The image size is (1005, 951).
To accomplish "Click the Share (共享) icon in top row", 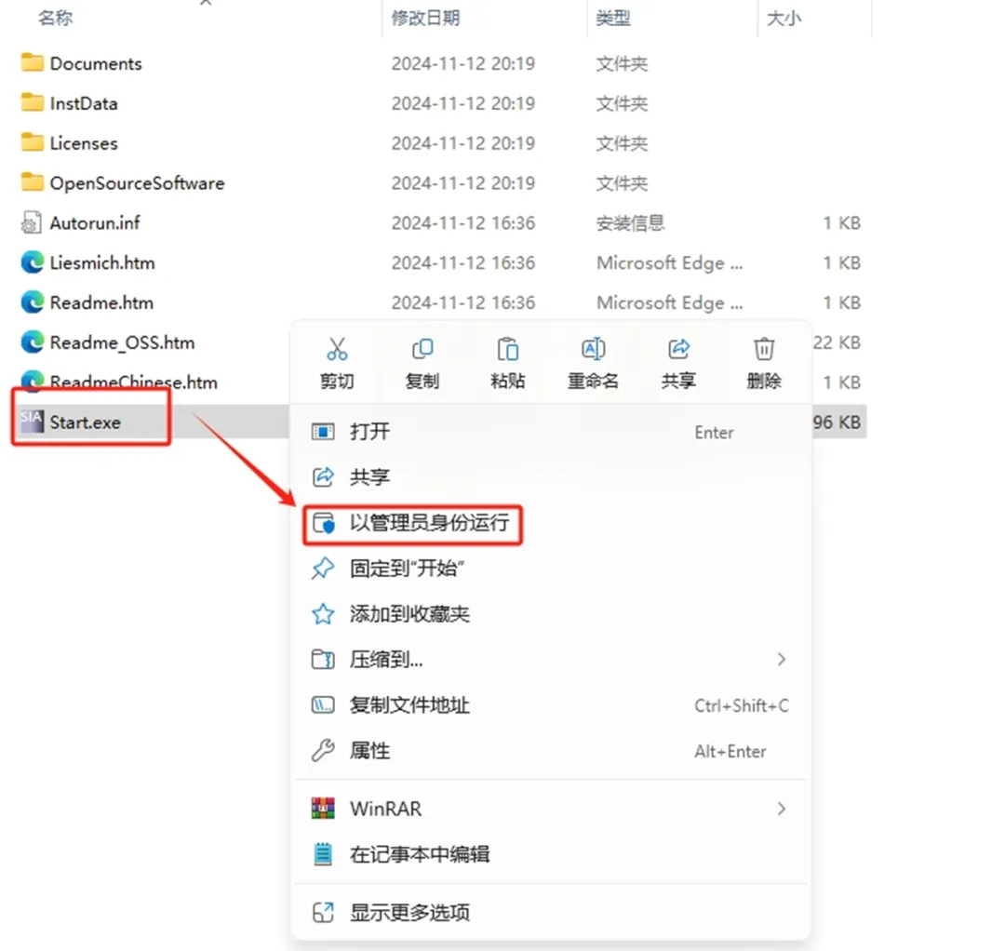I will point(678,349).
